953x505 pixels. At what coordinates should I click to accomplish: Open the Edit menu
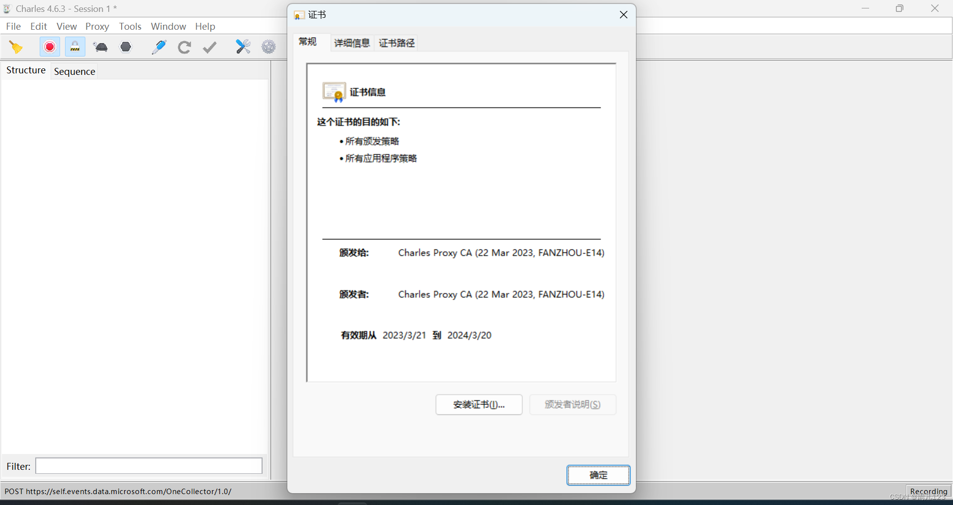pyautogui.click(x=39, y=26)
